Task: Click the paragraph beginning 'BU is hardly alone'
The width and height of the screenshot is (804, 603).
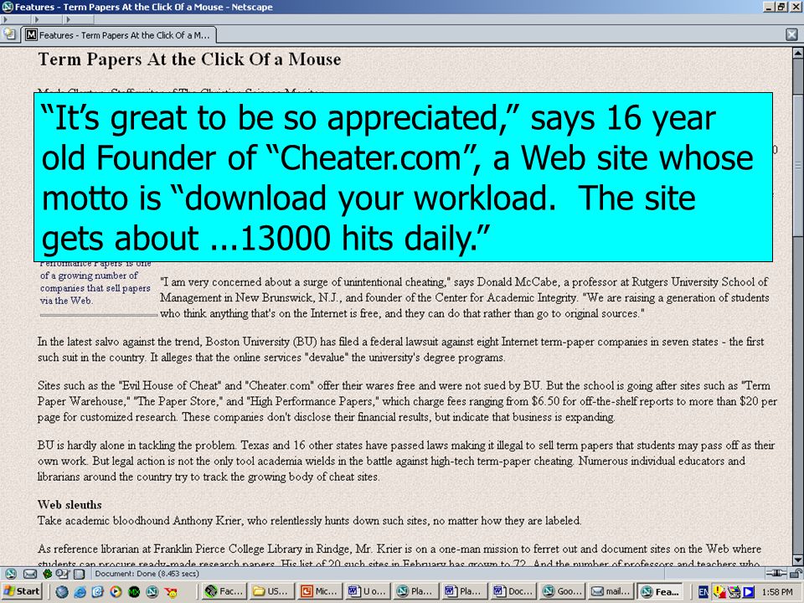Action: [x=406, y=461]
